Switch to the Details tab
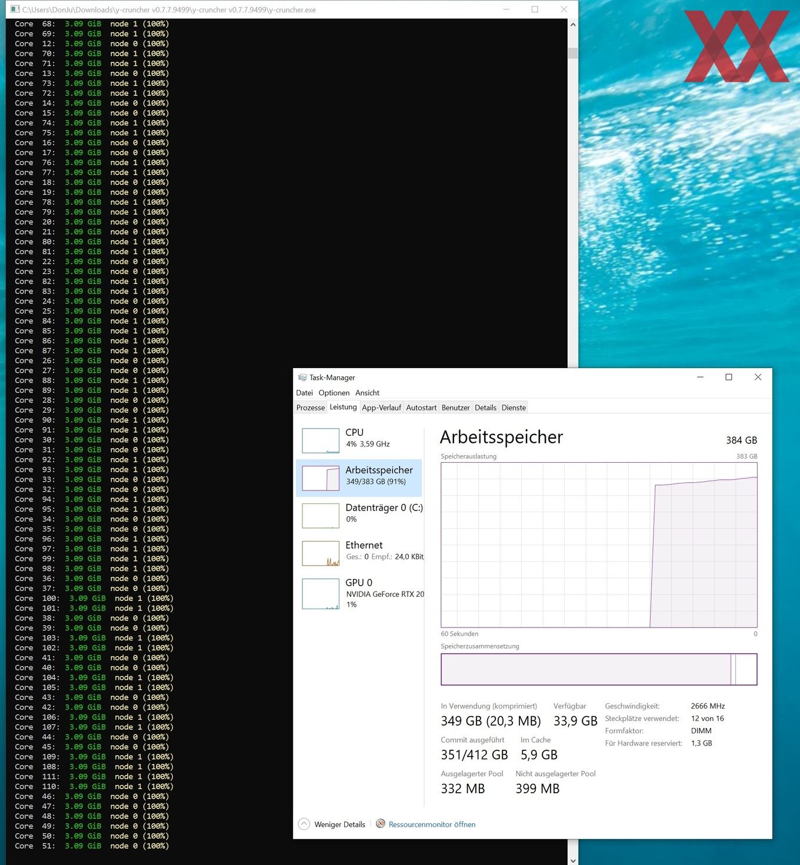Image resolution: width=800 pixels, height=865 pixels. (x=485, y=408)
